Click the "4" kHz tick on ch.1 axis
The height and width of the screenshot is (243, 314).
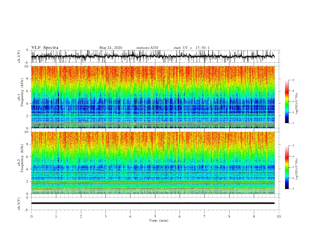(x=28, y=104)
